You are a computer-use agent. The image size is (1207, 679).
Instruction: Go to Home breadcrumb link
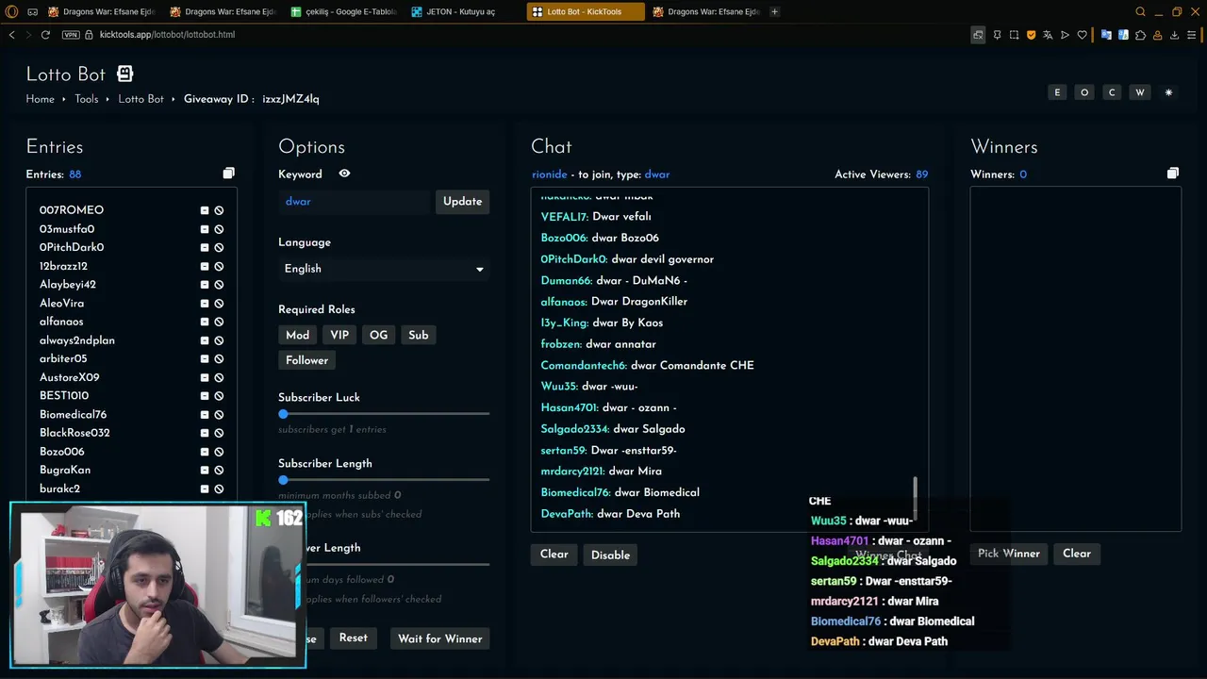pyautogui.click(x=41, y=99)
